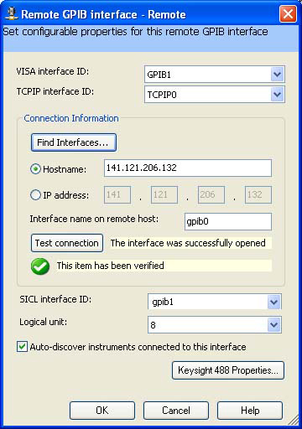Click the Interface name on remote host field

tap(228, 222)
